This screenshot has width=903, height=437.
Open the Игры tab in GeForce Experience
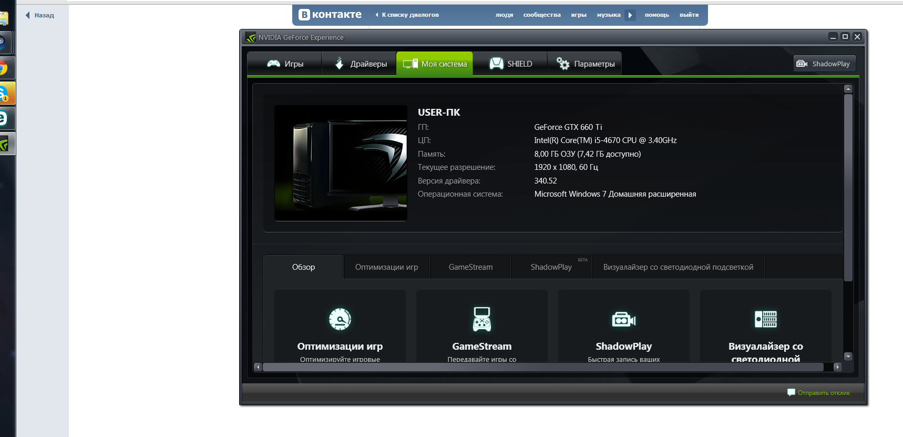284,64
